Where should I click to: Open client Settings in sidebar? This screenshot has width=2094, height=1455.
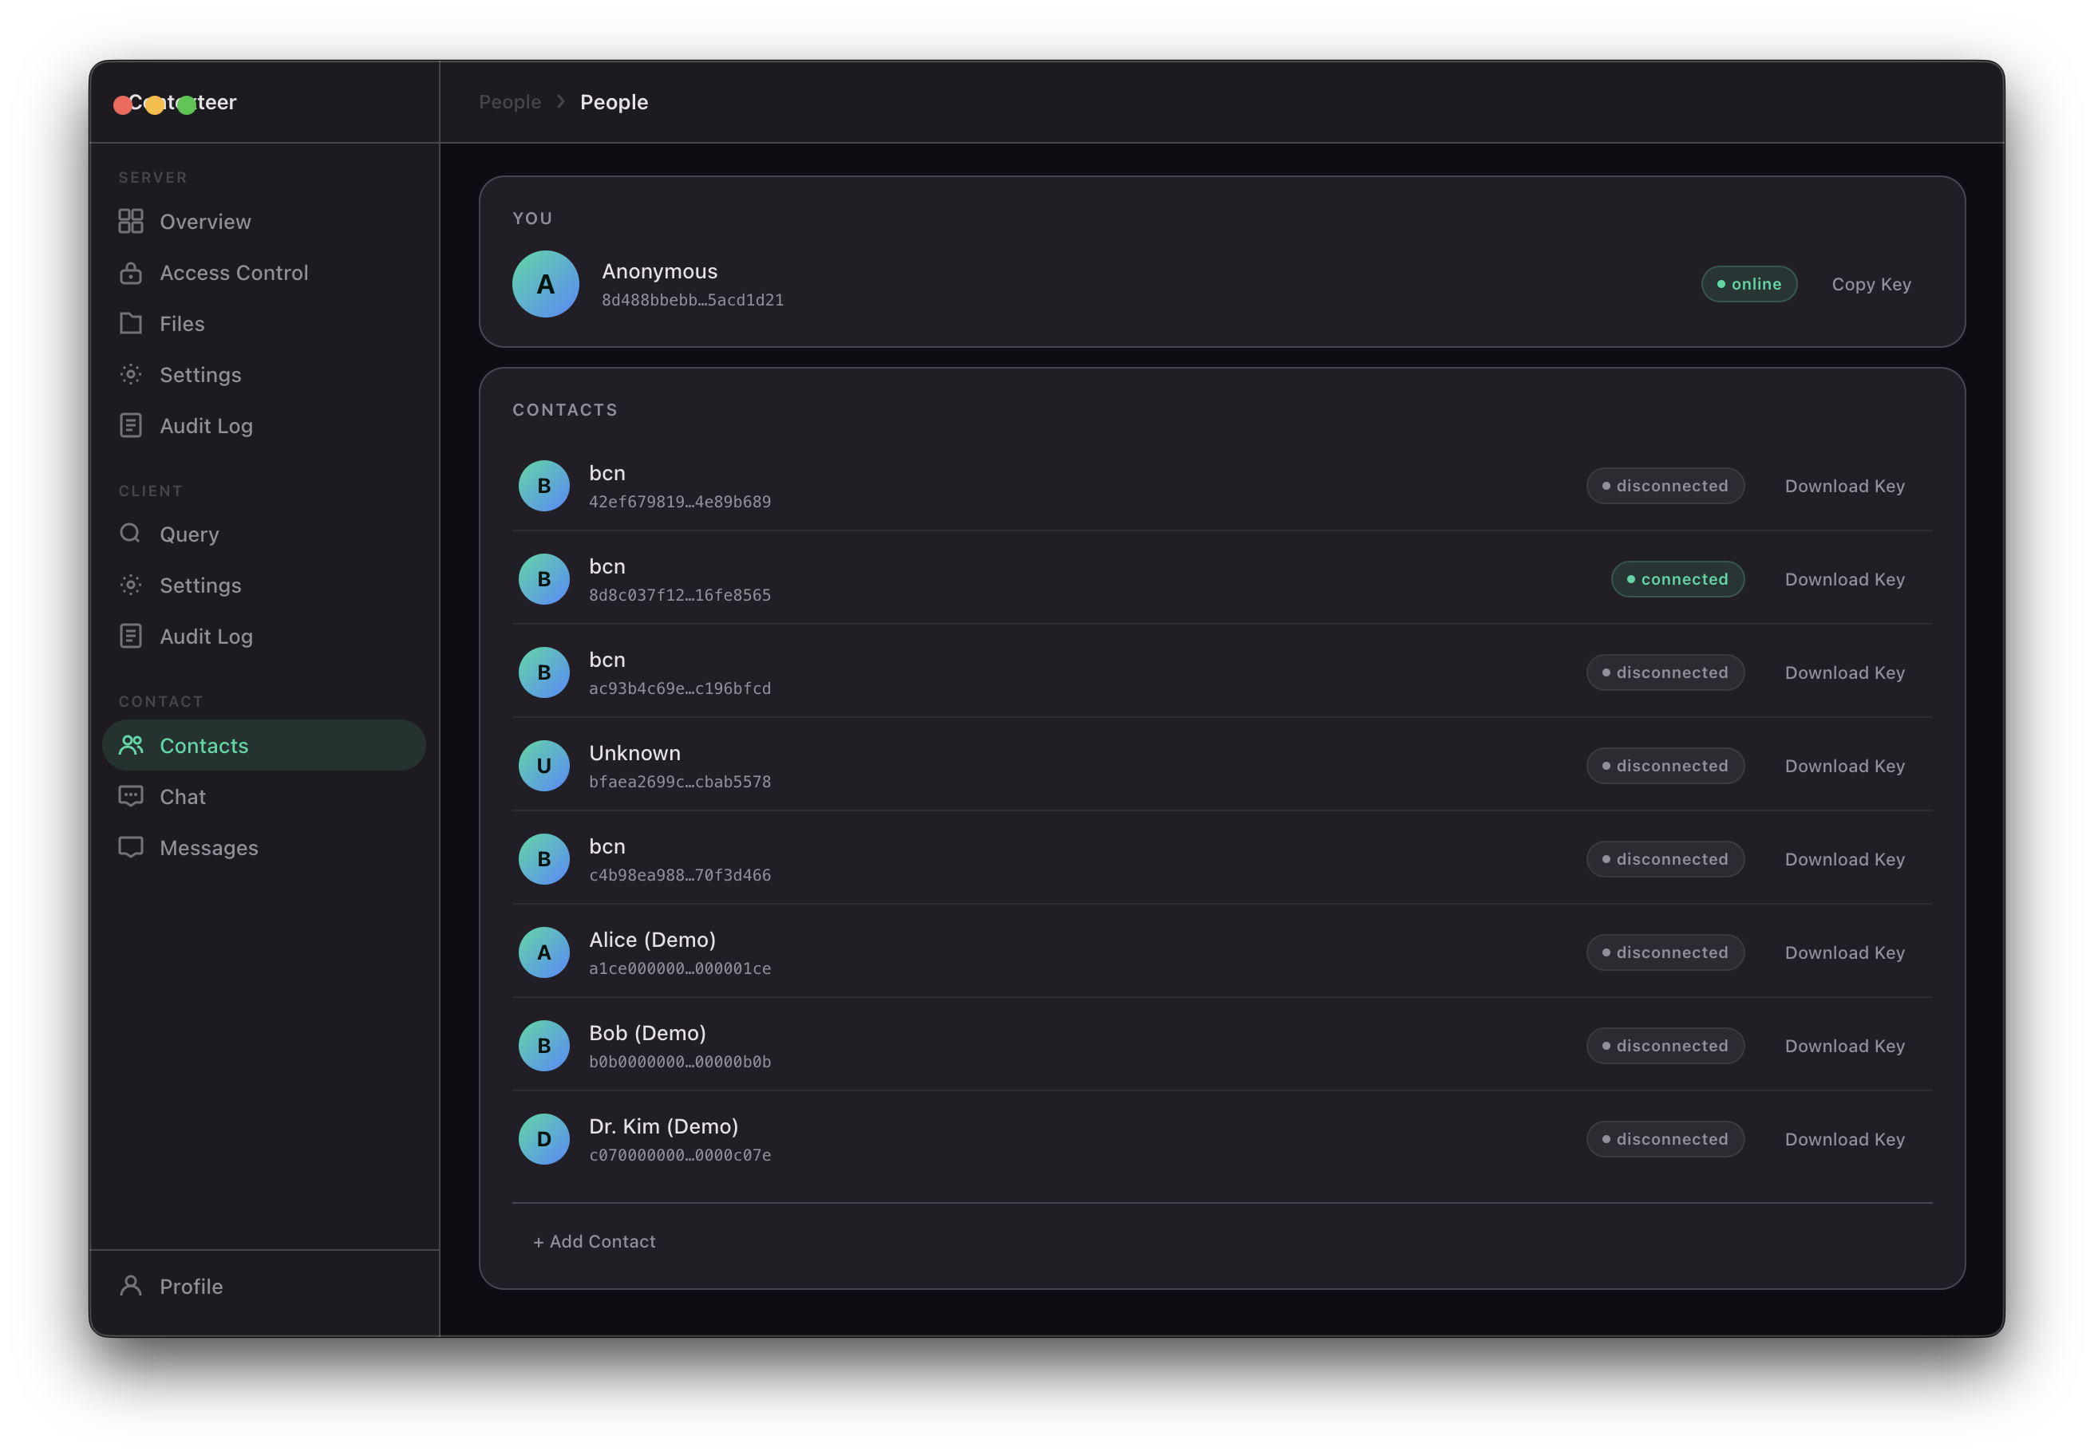(200, 586)
